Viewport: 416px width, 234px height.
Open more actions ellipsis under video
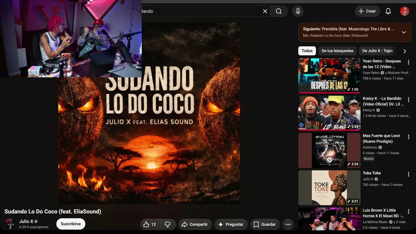tap(288, 224)
